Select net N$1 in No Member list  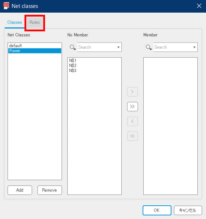point(73,61)
